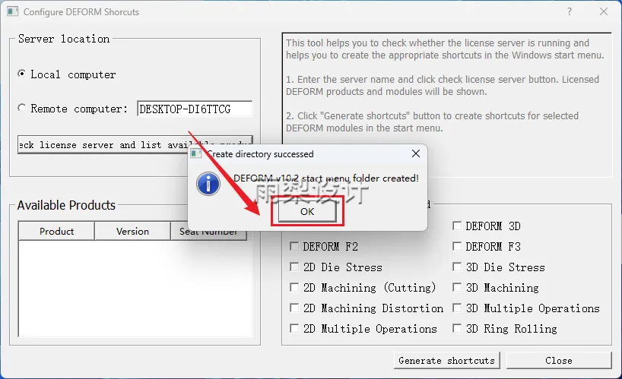Click the 'DEFORM v10.2 start menu folder created!' message
Screen dimensions: 622x379
[x=325, y=178]
